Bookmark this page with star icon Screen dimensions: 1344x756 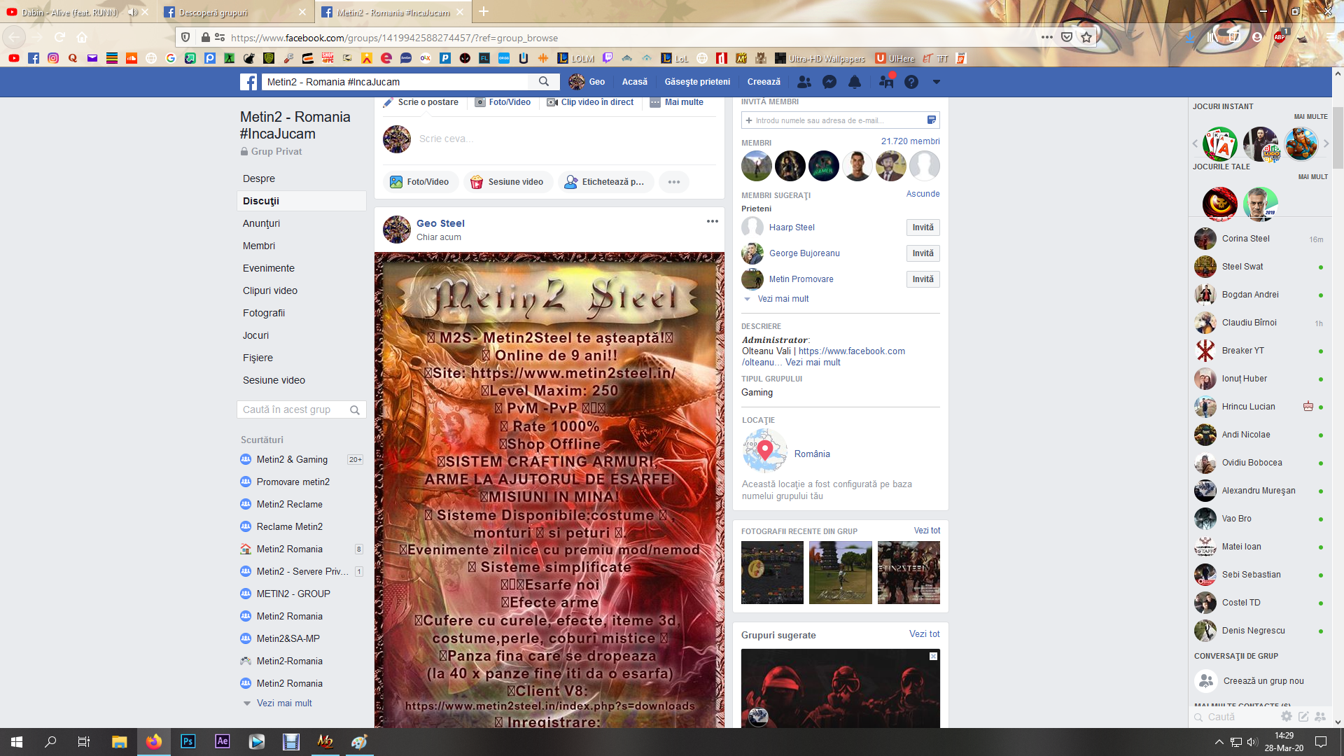pos(1086,38)
